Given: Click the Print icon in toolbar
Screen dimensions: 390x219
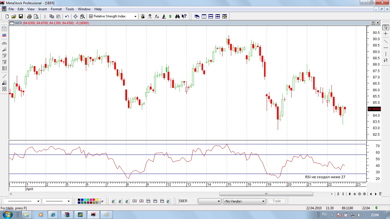Looking at the screenshot, I should (x=29, y=17).
